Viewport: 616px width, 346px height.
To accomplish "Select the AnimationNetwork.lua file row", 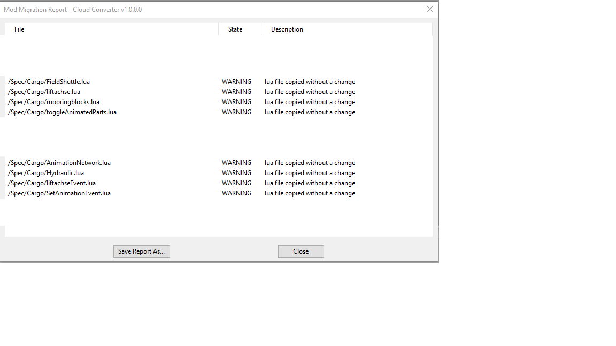I will pyautogui.click(x=59, y=163).
